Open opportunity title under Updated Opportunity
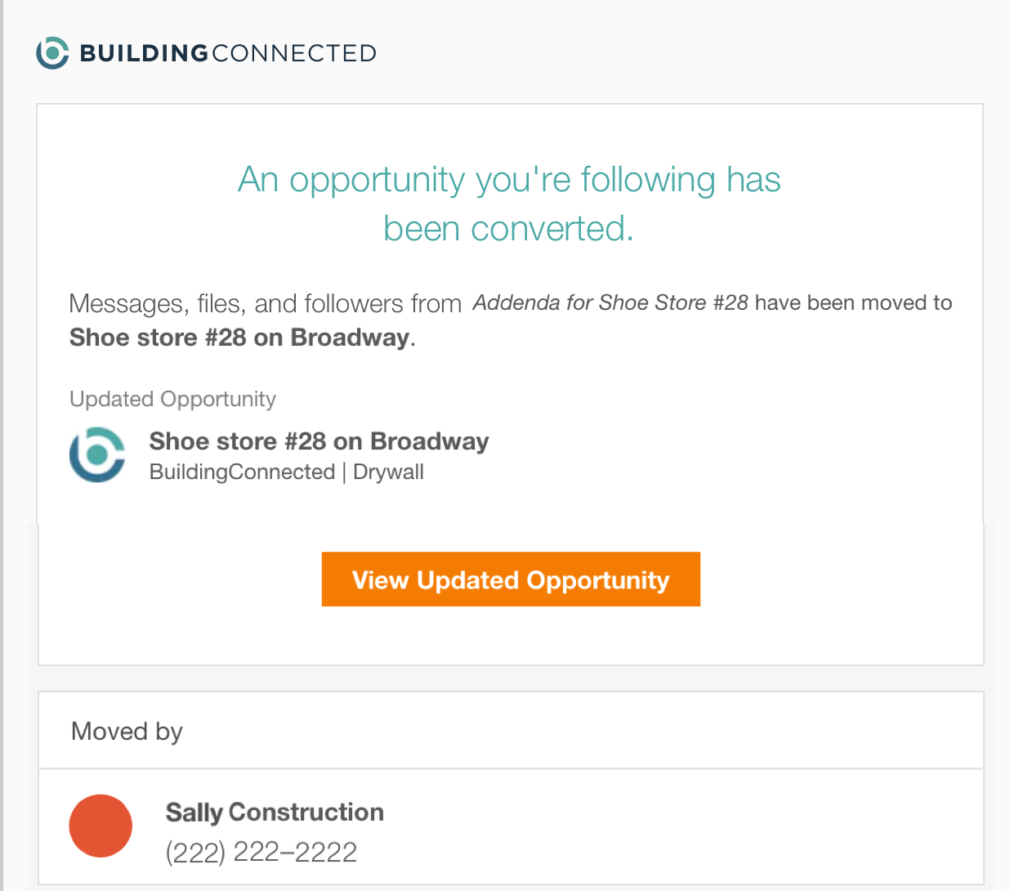 [x=319, y=441]
